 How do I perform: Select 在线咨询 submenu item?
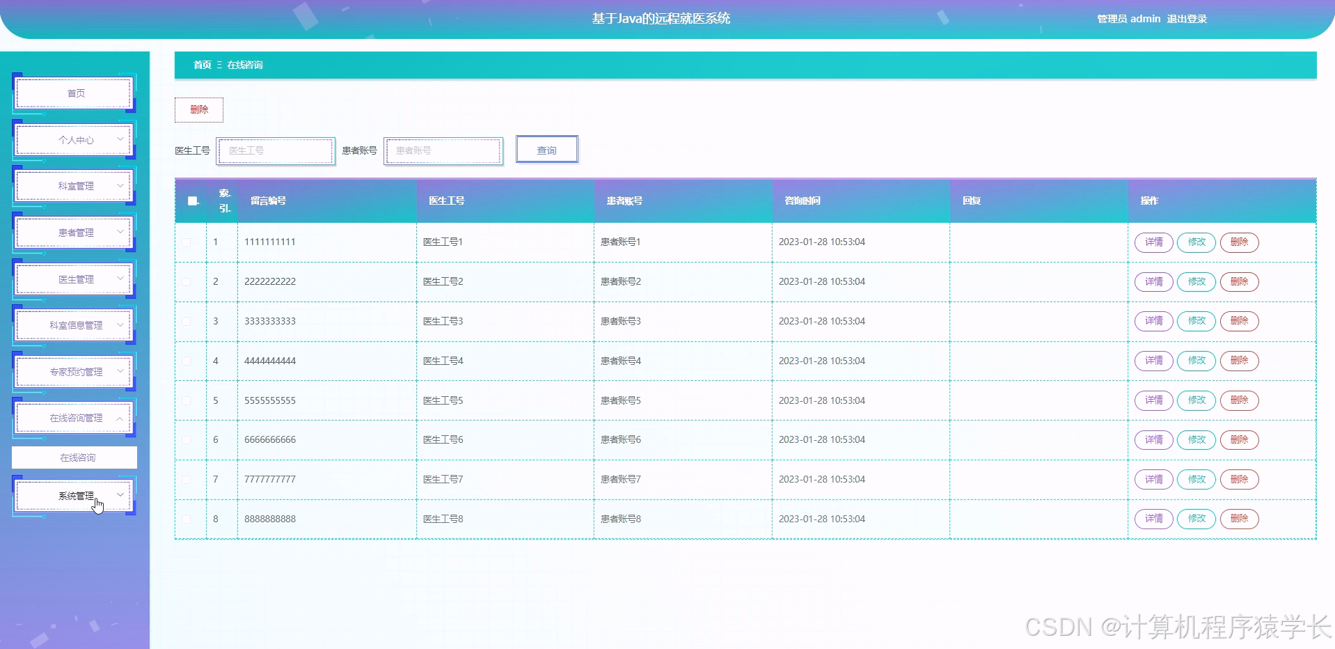point(74,458)
